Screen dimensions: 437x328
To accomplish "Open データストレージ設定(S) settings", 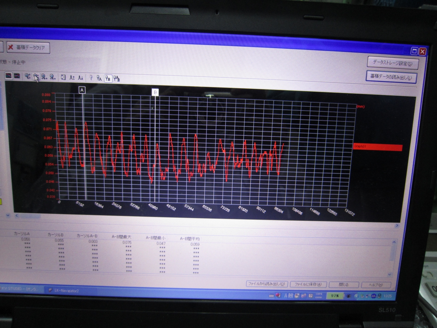I will click(x=393, y=63).
